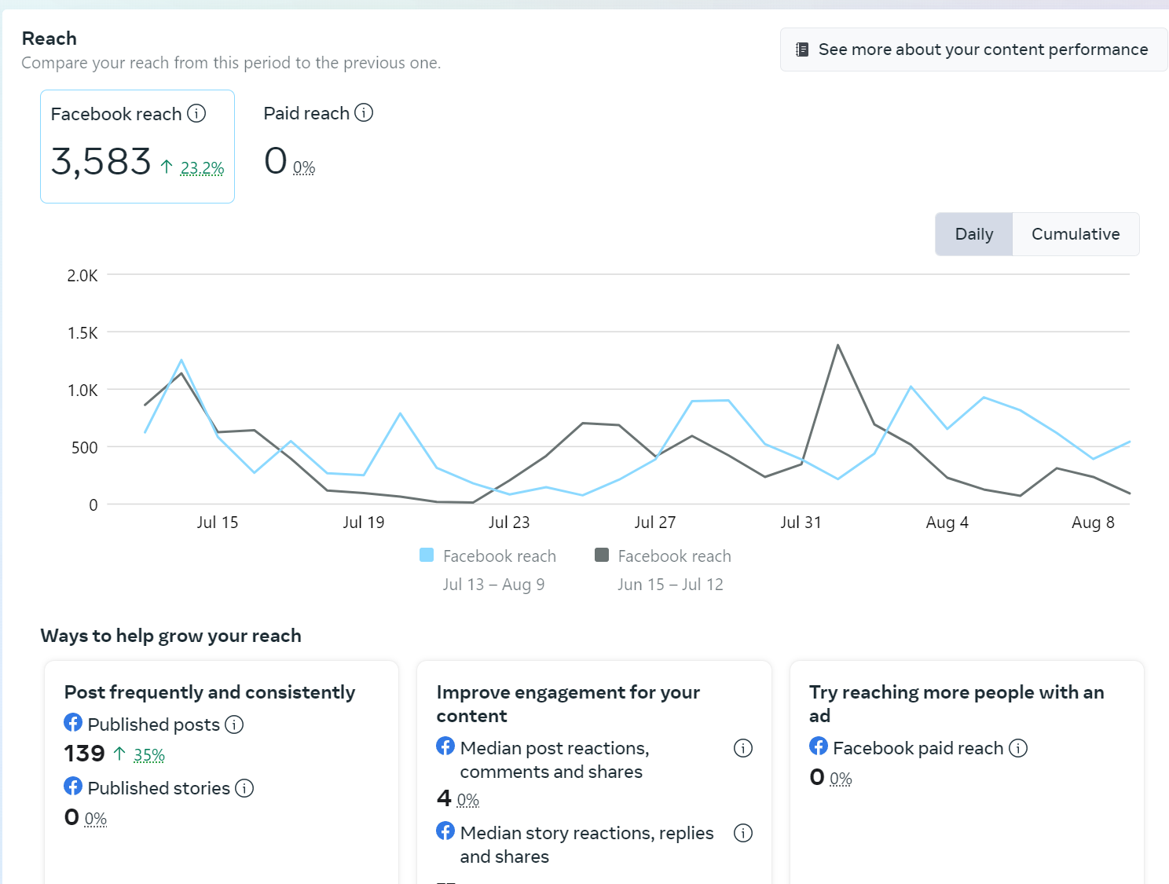This screenshot has height=884, width=1169.
Task: Click the 23.2% reach change link
Action: pos(202,168)
